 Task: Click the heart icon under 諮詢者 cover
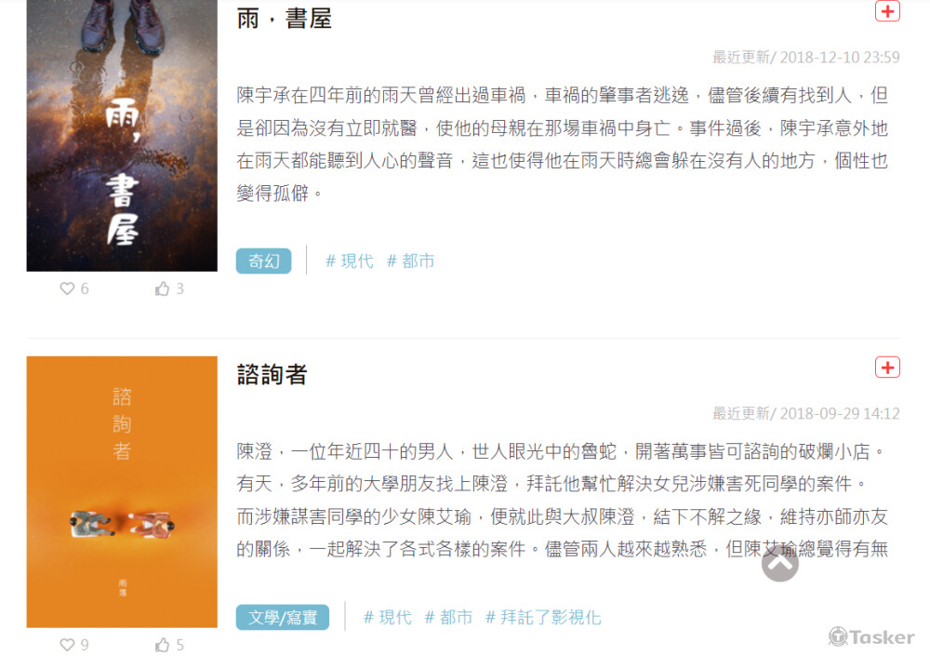[x=67, y=645]
